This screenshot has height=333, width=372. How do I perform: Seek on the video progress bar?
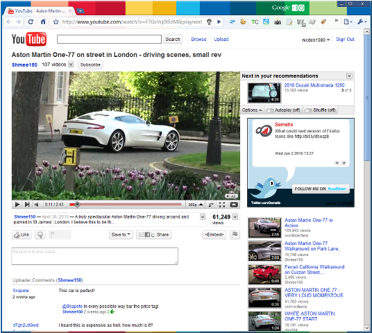[126, 205]
